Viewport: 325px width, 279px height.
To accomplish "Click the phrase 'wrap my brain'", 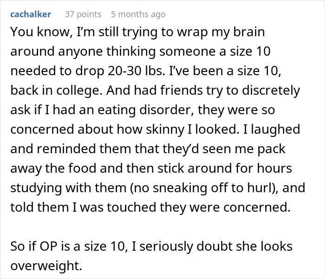I will (x=221, y=32).
